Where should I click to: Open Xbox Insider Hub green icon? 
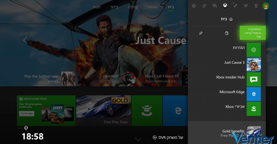click(254, 79)
